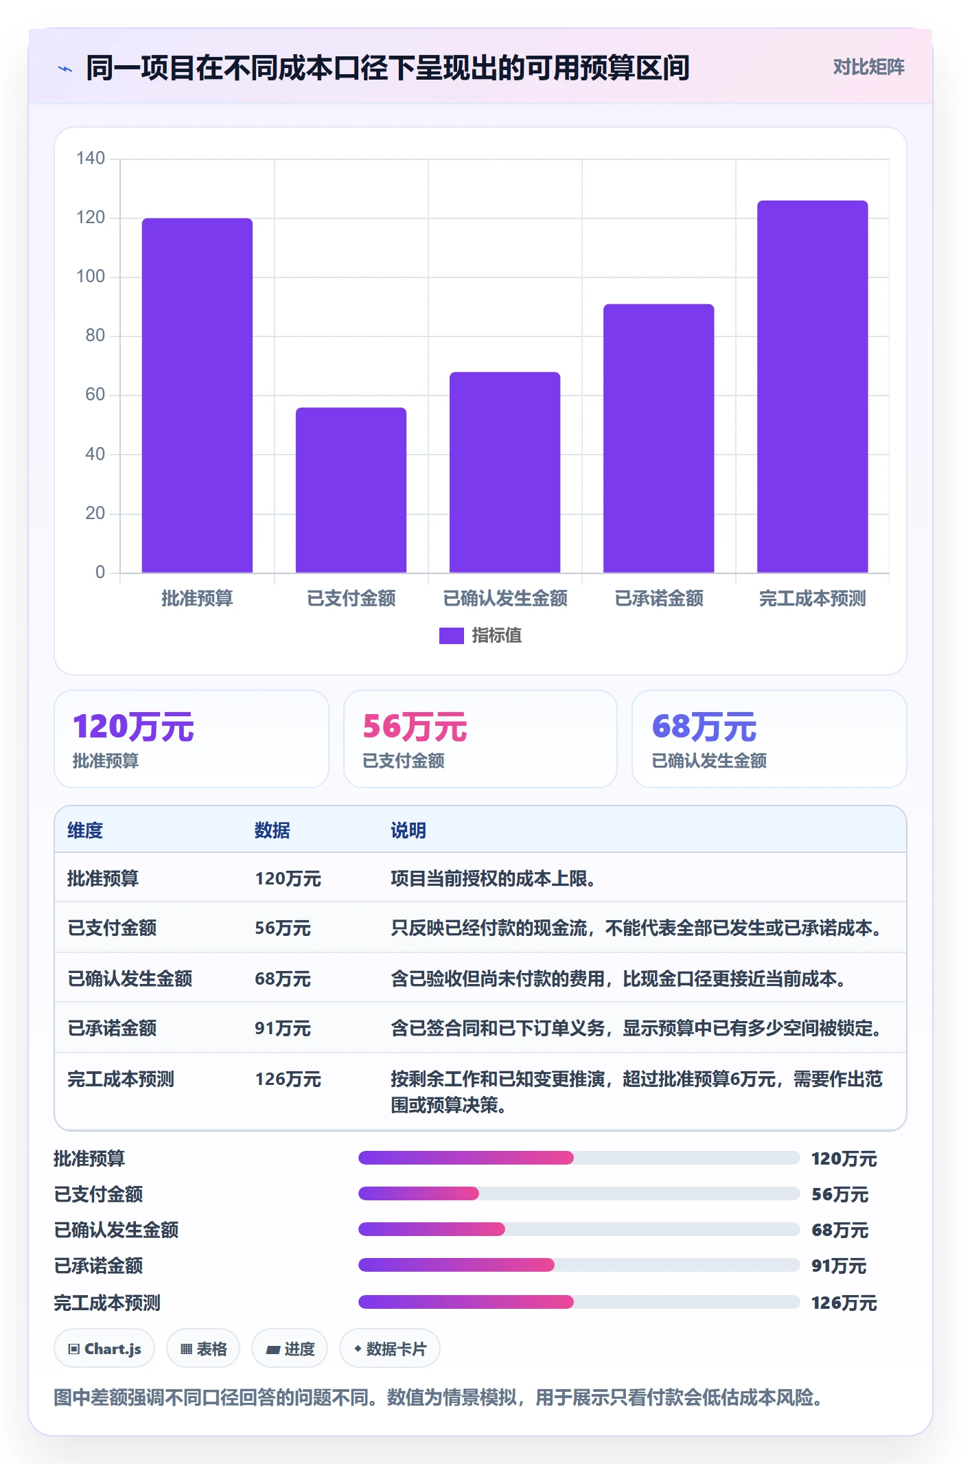Click the 已承诺金额 row name in the table
961x1464 pixels.
(x=112, y=1028)
